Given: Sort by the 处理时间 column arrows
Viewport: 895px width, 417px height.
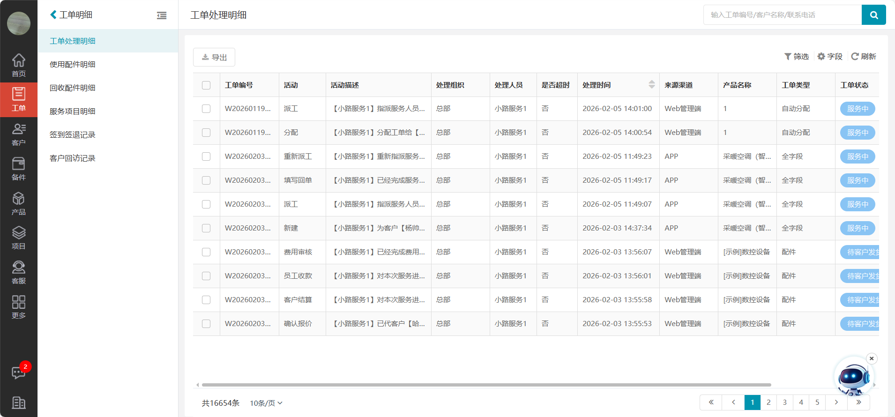Looking at the screenshot, I should (651, 85).
